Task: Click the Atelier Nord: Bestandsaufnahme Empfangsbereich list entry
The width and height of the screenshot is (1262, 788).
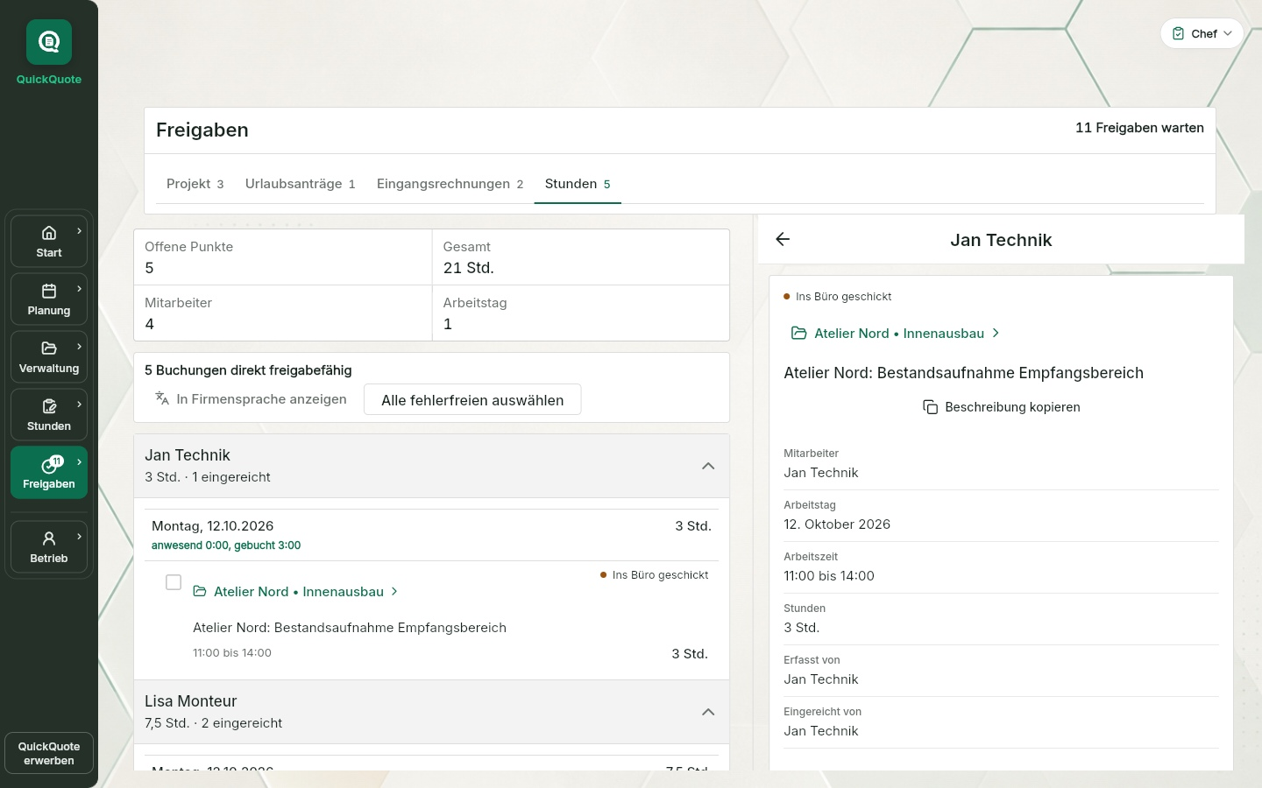Action: (350, 628)
